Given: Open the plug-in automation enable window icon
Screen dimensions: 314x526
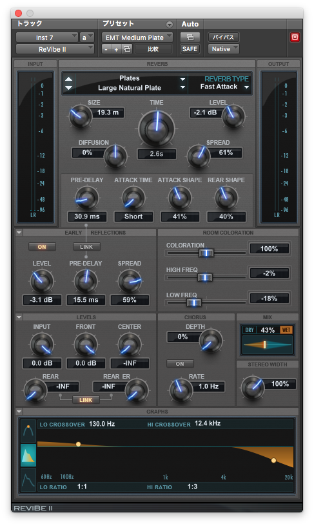Looking at the screenshot, I should point(190,37).
